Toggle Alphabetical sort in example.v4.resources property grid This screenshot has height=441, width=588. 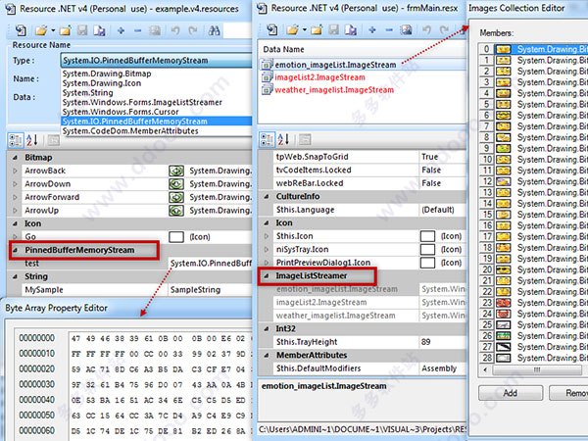(32, 140)
